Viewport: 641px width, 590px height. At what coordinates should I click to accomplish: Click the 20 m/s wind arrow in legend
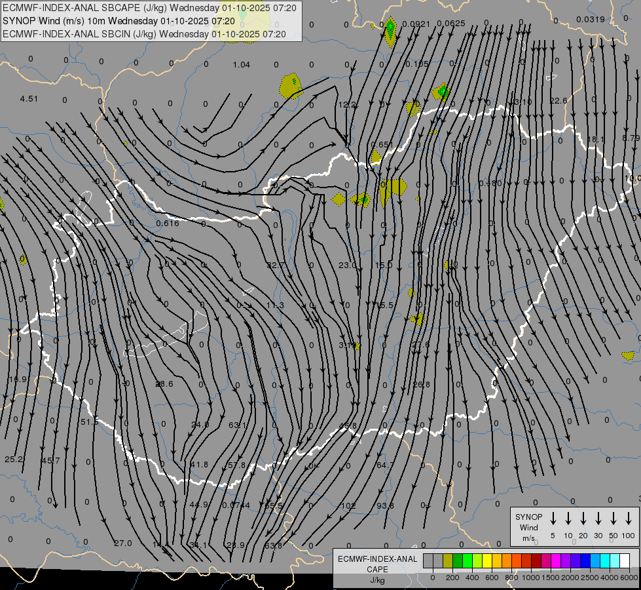click(x=583, y=519)
